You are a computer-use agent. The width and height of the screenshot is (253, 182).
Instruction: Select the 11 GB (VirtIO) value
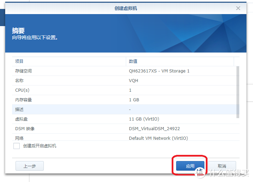(x=144, y=119)
